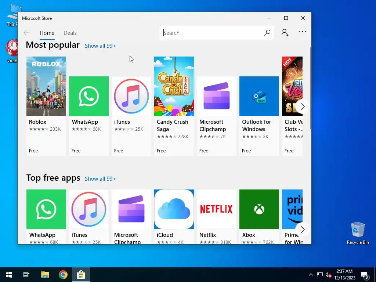Click the Xbox title text
This screenshot has width=376, height=282.
[x=249, y=235]
